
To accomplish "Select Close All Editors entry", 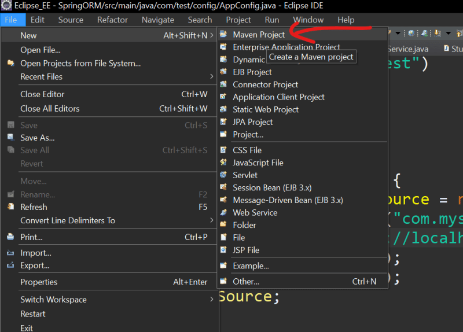I will [x=109, y=109].
